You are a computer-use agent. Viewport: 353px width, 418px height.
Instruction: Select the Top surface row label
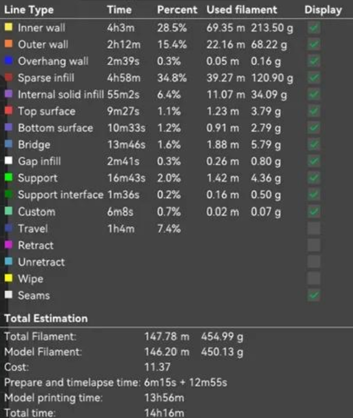click(x=47, y=111)
